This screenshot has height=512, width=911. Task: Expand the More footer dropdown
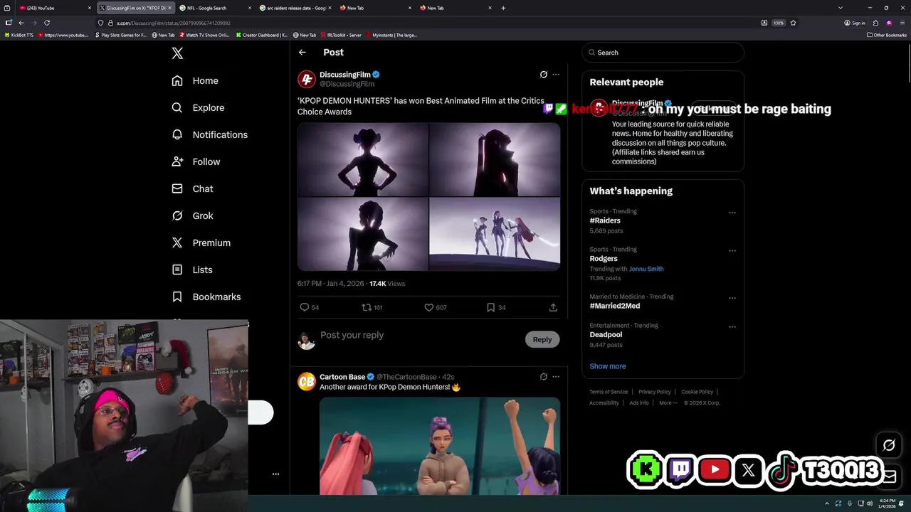668,403
